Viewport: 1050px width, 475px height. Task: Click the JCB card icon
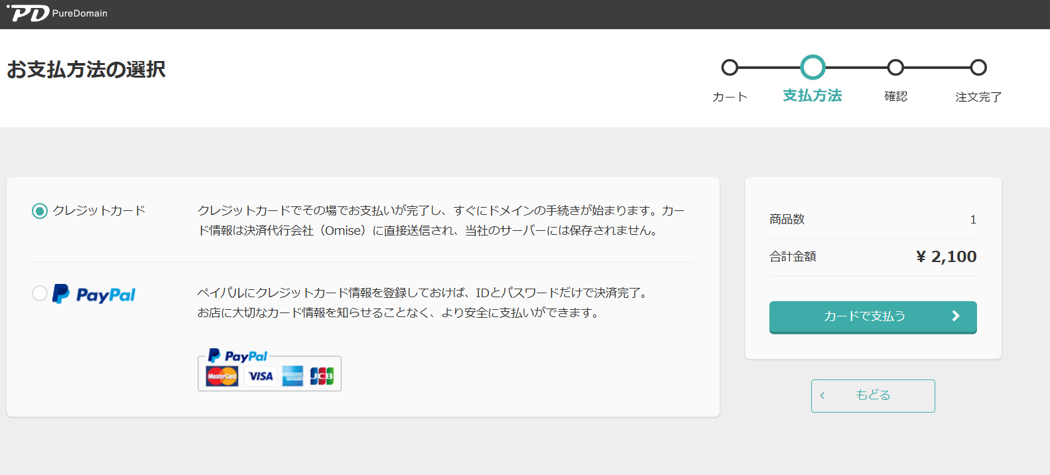coord(322,376)
